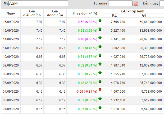Click the change value 0.52 (6.98 %)

(88, 22)
